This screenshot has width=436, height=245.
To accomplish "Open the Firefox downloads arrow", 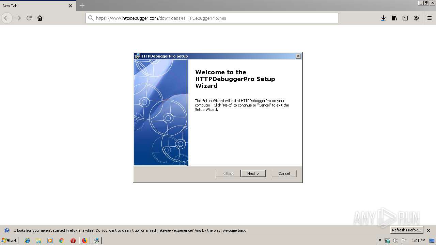I will point(383,18).
